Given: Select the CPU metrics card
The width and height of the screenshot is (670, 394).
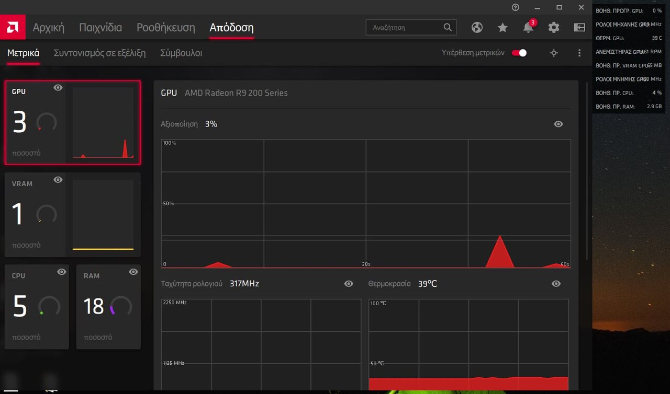Looking at the screenshot, I should point(37,307).
